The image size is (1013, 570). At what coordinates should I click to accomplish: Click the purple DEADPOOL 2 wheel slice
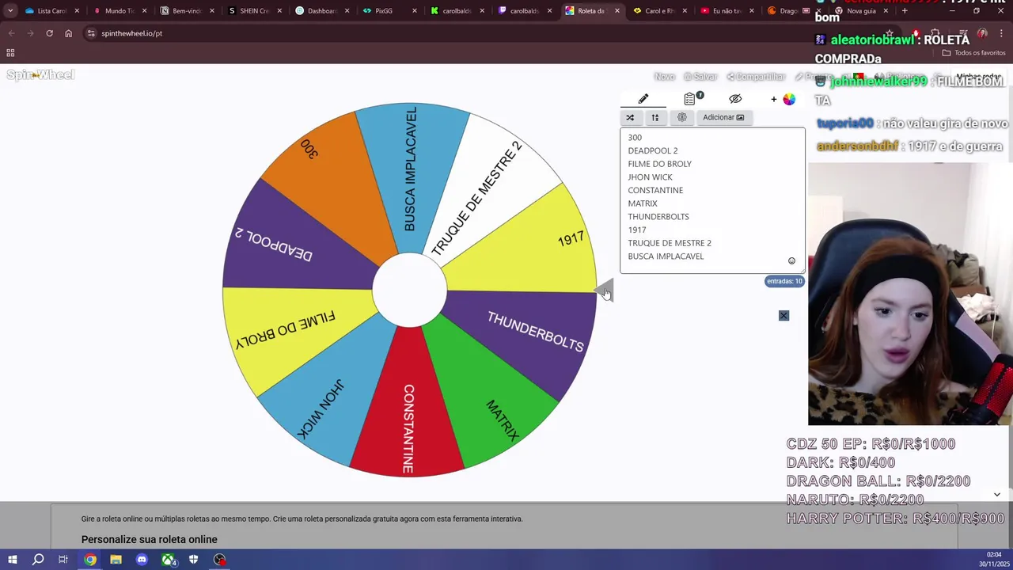tap(297, 241)
